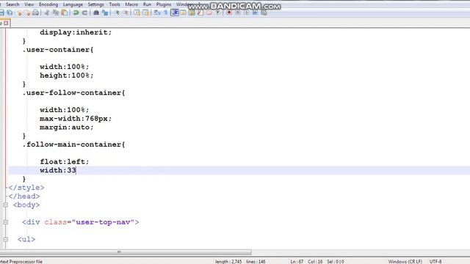Screen dimensions: 470x264
Task: Click length 2,745 in status bar
Action: 228,262
